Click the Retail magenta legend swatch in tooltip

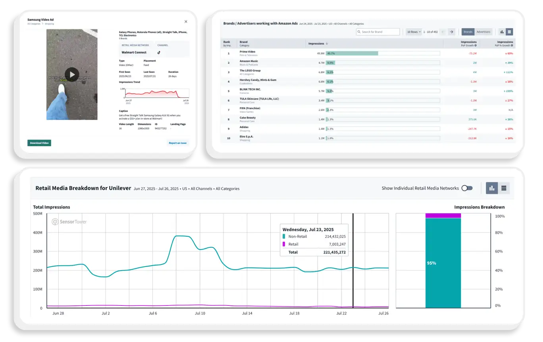(284, 244)
